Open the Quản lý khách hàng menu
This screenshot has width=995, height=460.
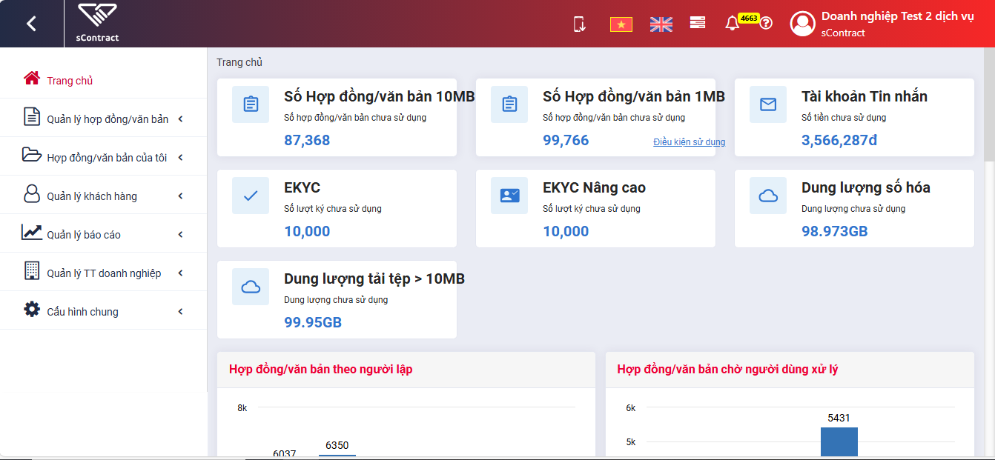pyautogui.click(x=103, y=196)
